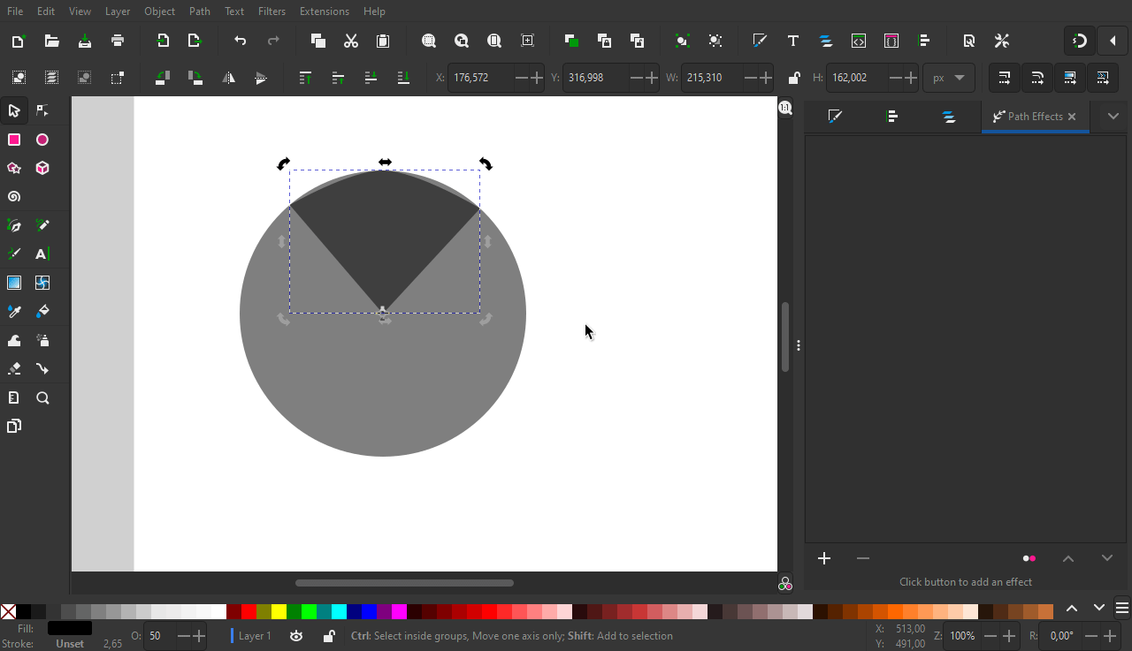Screen dimensions: 1132x651
Task: Select the Bezier pen tool
Action: point(13,224)
